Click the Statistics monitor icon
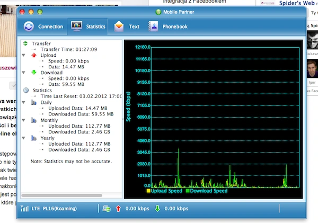 point(77,26)
